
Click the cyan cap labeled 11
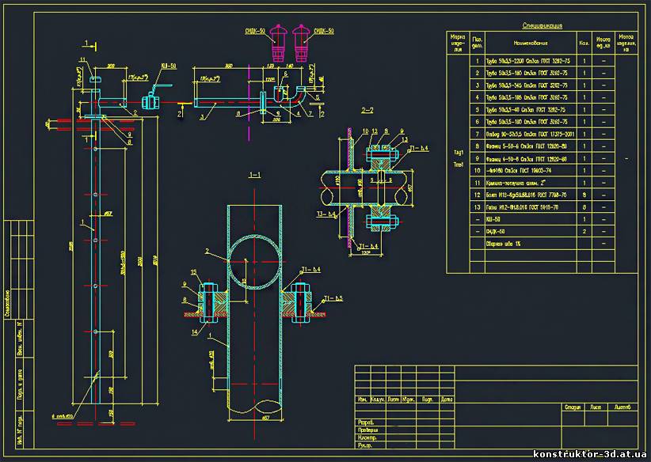point(94,78)
